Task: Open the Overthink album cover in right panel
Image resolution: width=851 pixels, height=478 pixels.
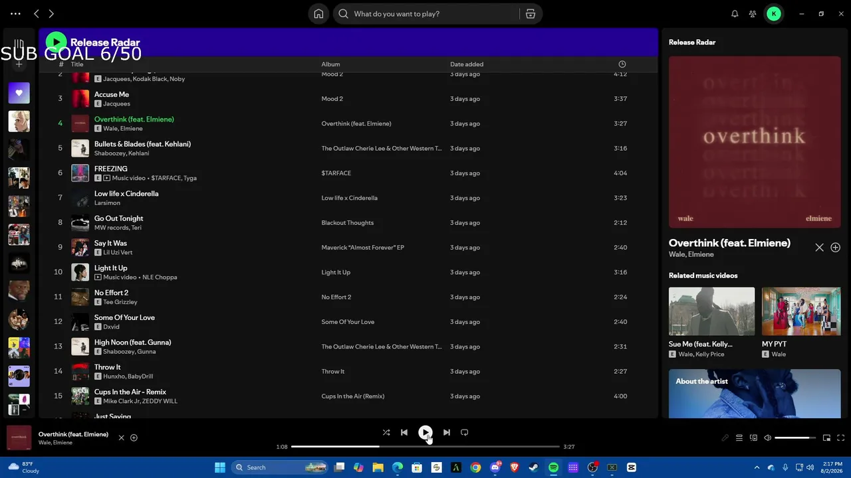Action: [755, 142]
